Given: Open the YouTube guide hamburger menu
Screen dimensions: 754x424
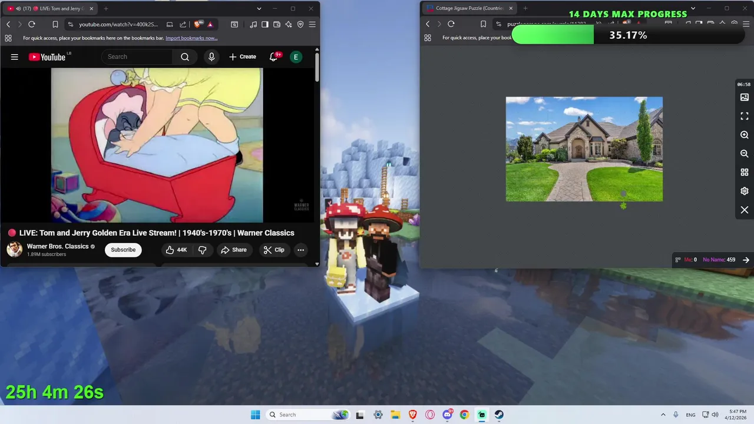Looking at the screenshot, I should pos(15,57).
